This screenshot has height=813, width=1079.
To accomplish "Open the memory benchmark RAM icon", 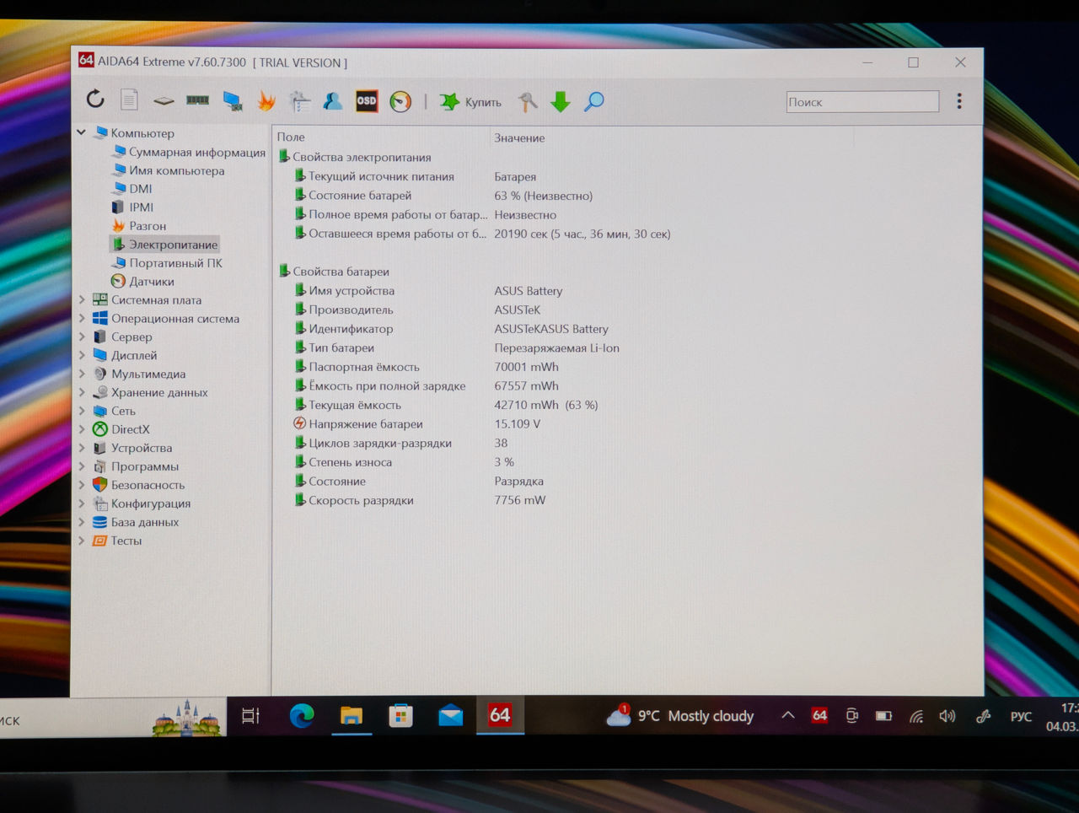I will 197,100.
